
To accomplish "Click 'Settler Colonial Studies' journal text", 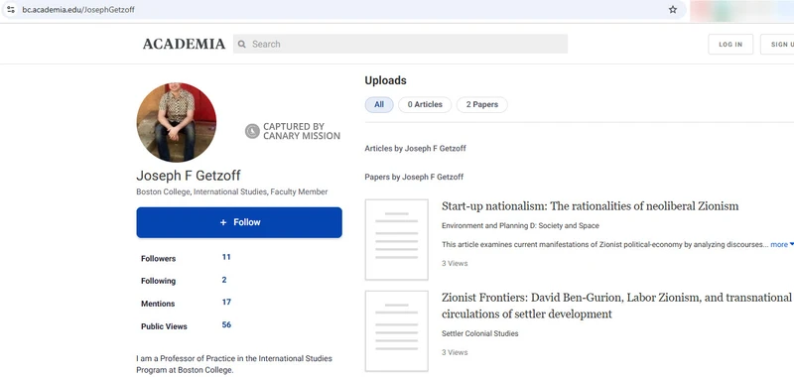I will (x=479, y=333).
